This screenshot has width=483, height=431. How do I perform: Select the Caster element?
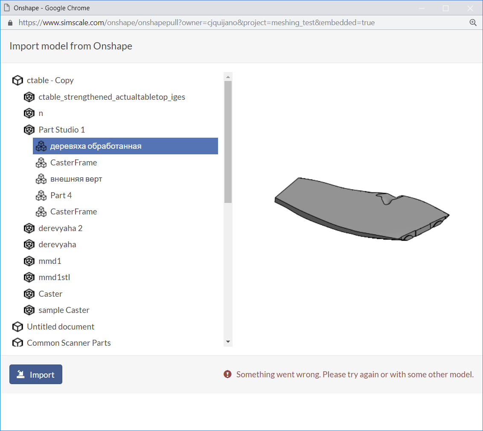click(x=50, y=294)
